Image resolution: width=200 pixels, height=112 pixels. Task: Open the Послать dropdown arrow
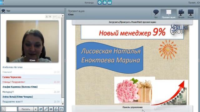(x=36, y=109)
